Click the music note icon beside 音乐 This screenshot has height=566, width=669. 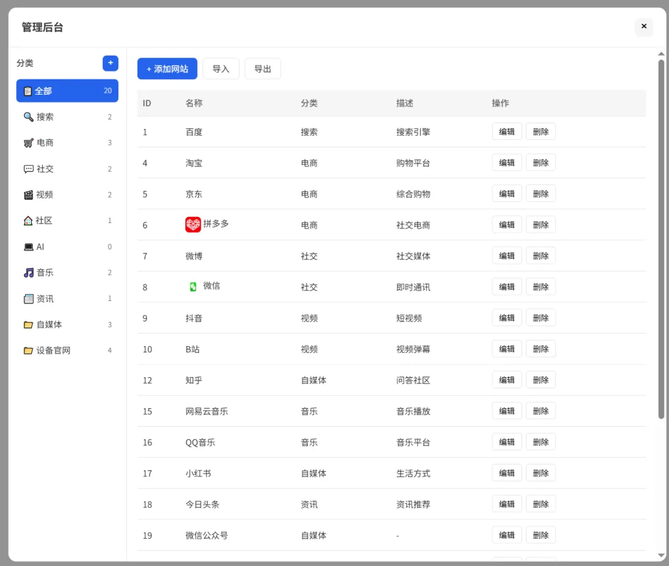coord(28,272)
